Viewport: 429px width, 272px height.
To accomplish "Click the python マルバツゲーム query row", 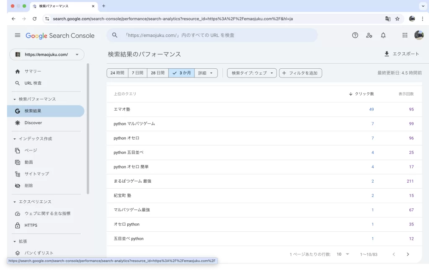I will point(264,124).
